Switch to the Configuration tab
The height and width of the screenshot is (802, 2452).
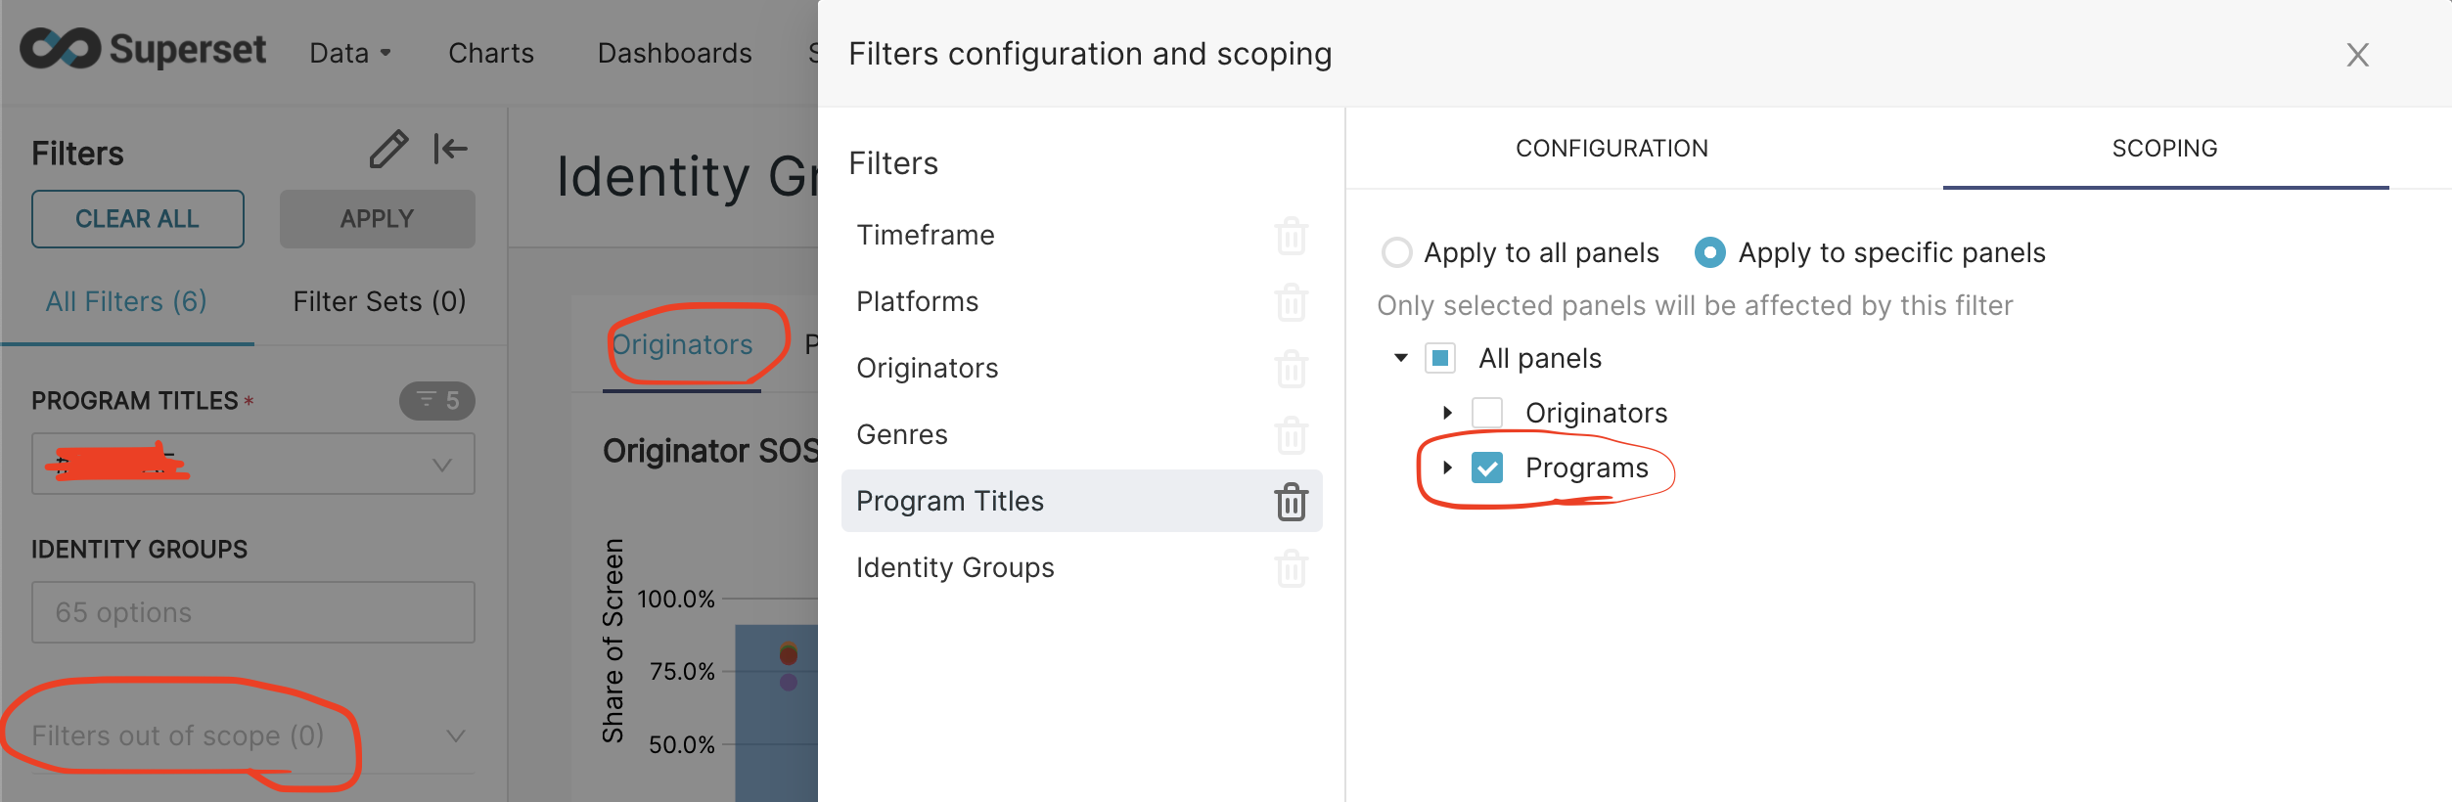coord(1612,149)
